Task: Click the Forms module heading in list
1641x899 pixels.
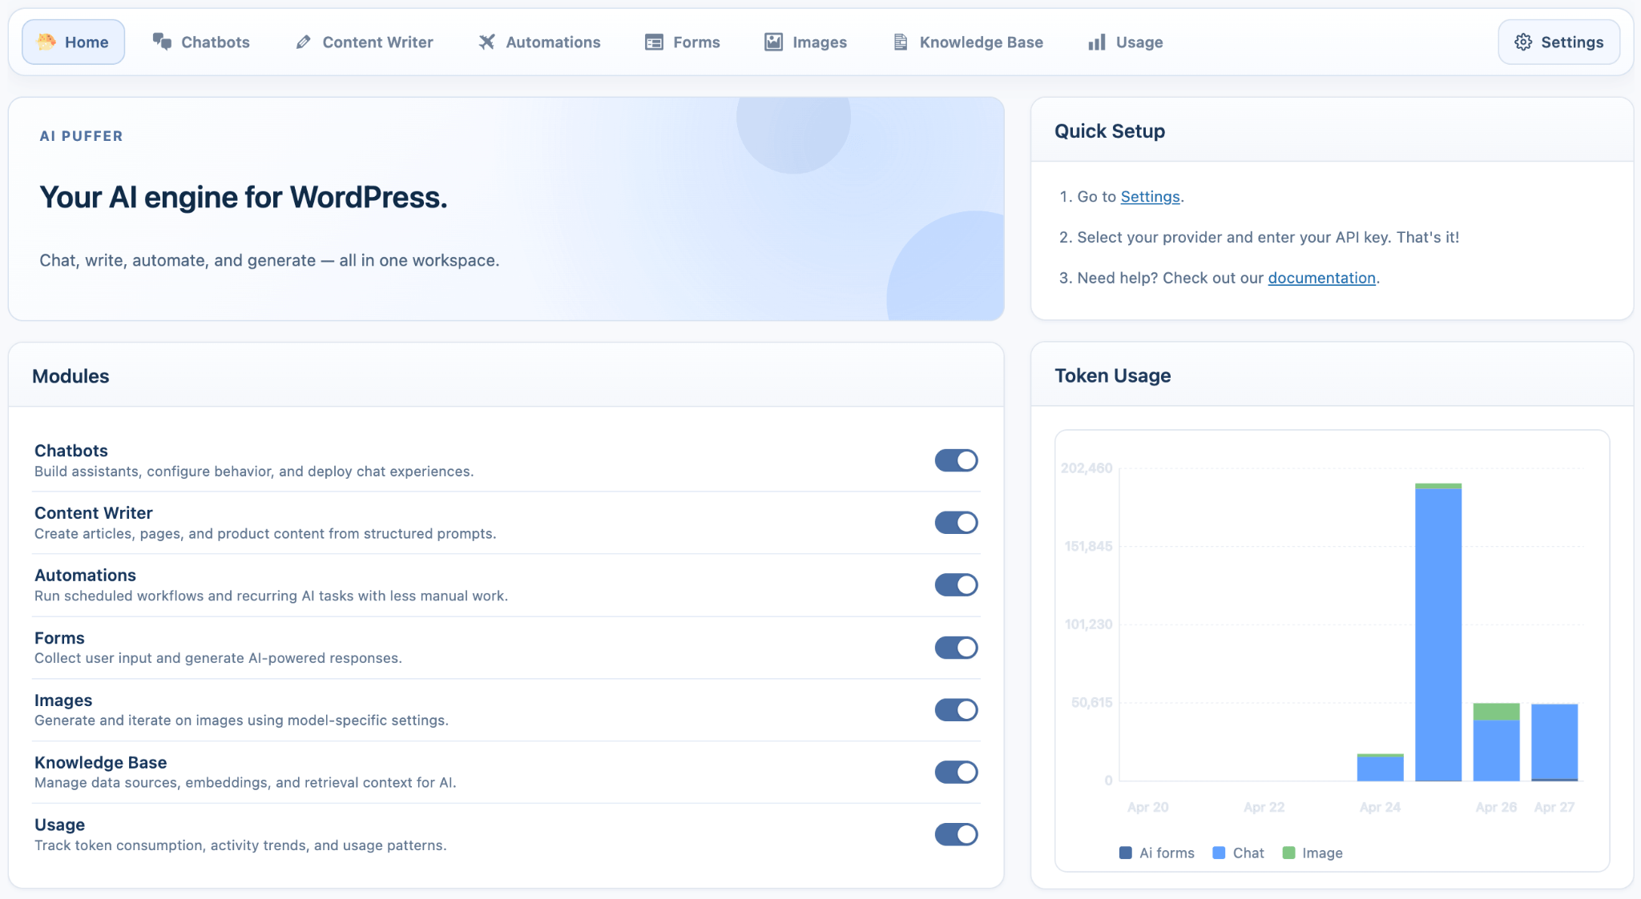Action: click(59, 638)
